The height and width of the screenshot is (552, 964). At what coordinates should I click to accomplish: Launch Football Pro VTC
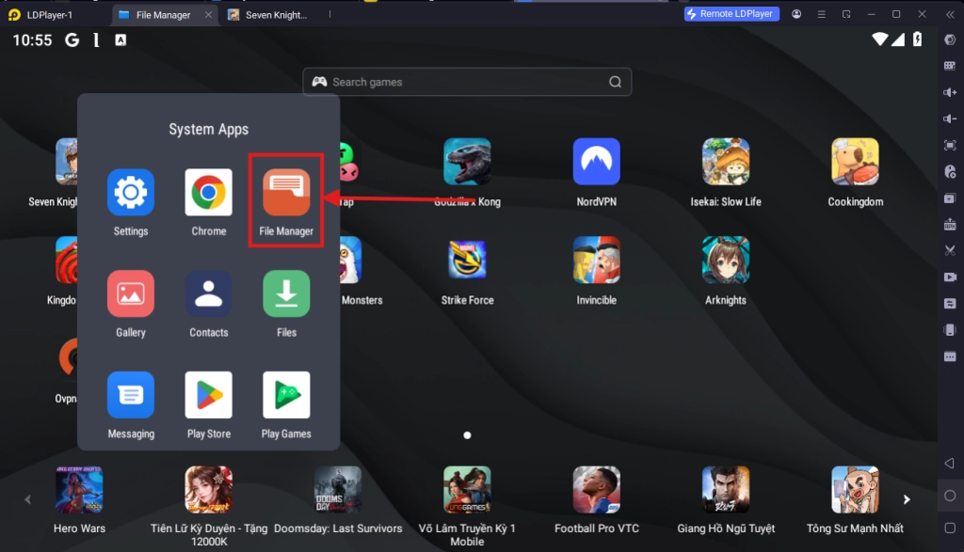[596, 489]
